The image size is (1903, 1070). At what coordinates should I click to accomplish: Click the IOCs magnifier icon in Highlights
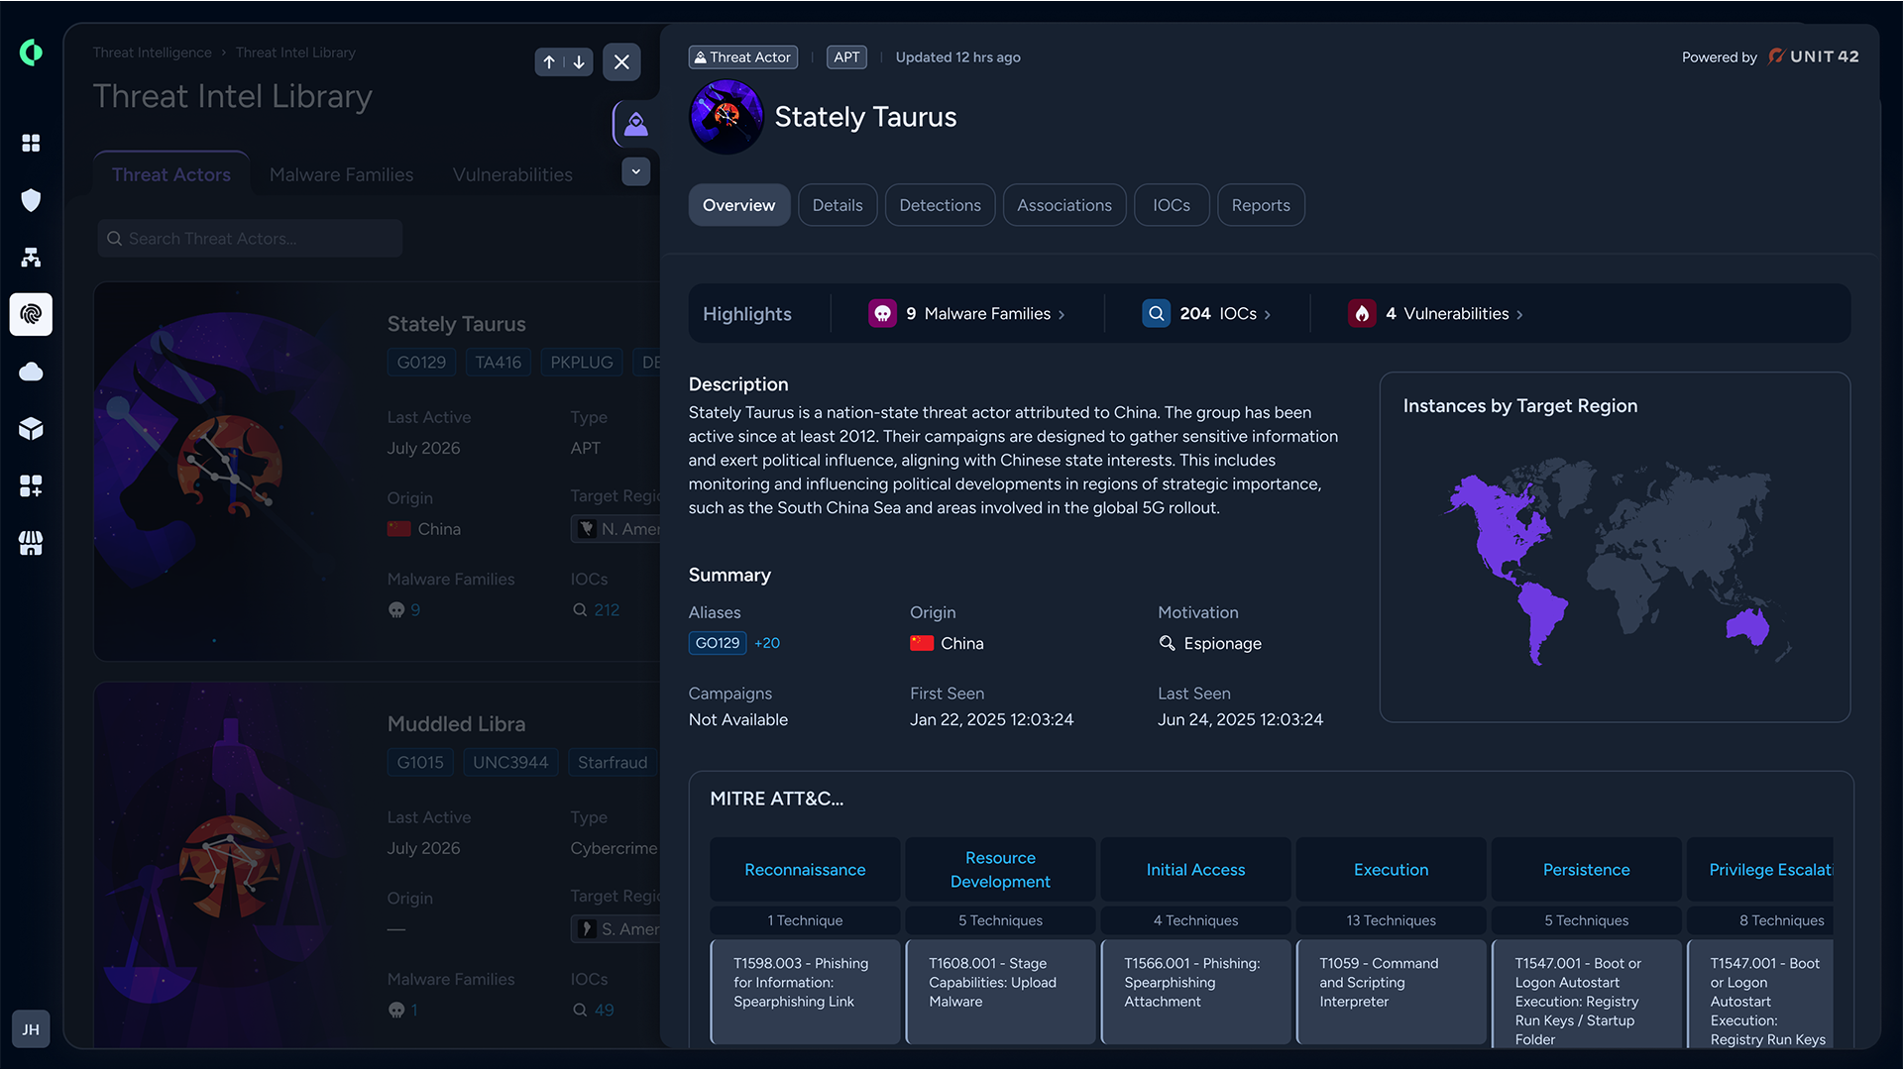coord(1156,313)
